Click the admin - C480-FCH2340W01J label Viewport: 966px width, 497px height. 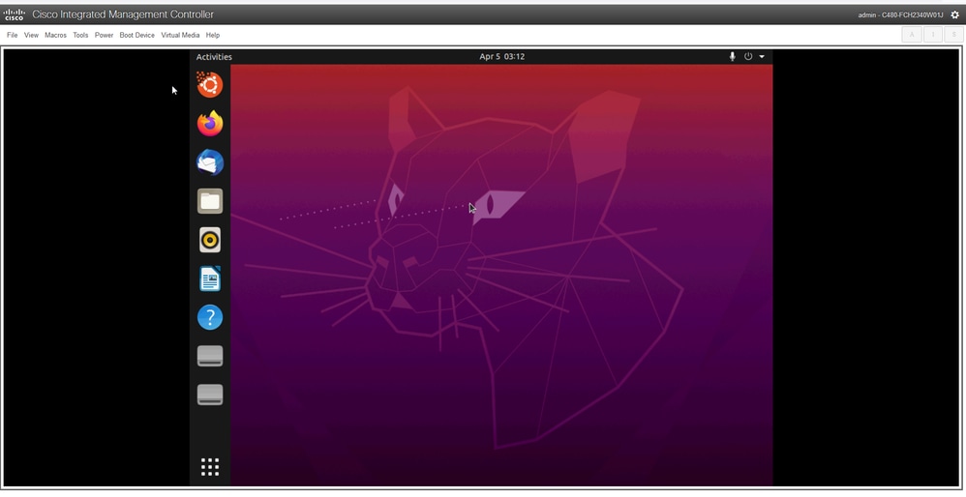click(x=900, y=15)
